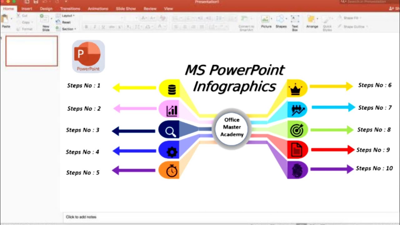Decrease the paragraph indent level
Viewport: 400px width, 225px height.
[x=201, y=18]
